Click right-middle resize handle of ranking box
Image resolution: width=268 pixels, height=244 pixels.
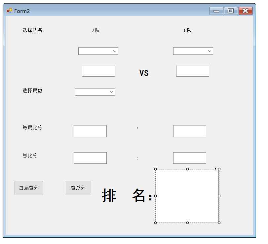tap(219, 196)
